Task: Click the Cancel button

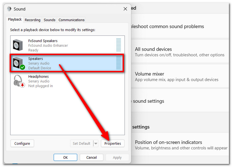Action: 91,157
